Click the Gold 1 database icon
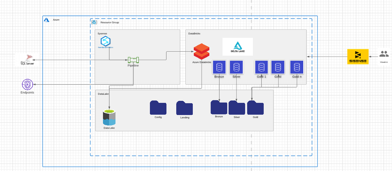392x171 pixels. (261, 67)
